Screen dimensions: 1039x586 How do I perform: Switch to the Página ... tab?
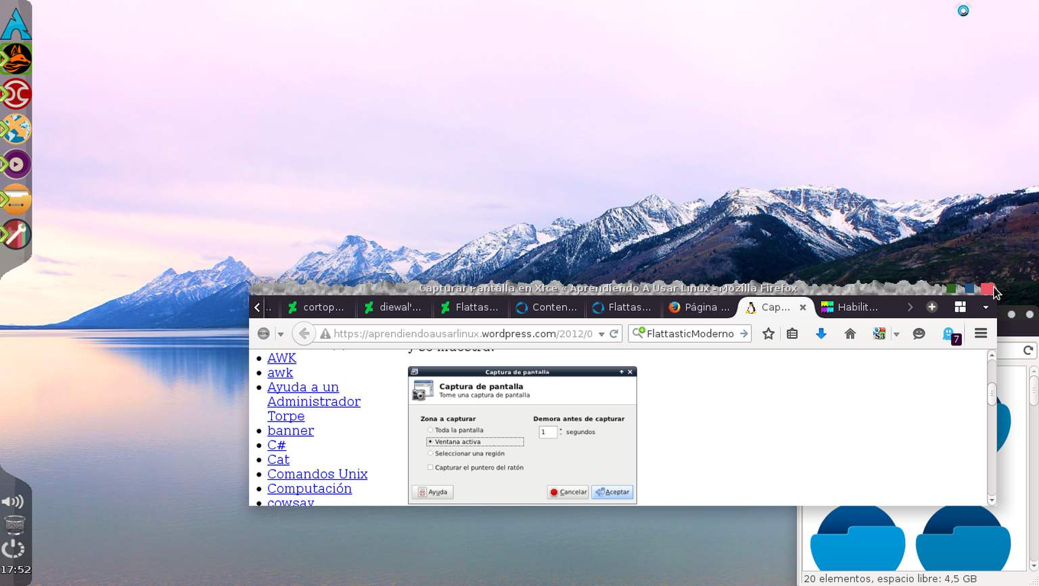(x=698, y=307)
